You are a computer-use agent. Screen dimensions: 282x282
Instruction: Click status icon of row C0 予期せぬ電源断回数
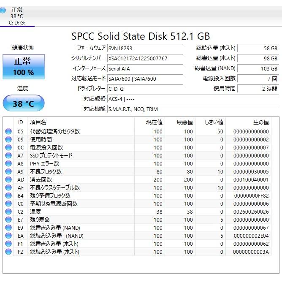pyautogui.click(x=8, y=203)
